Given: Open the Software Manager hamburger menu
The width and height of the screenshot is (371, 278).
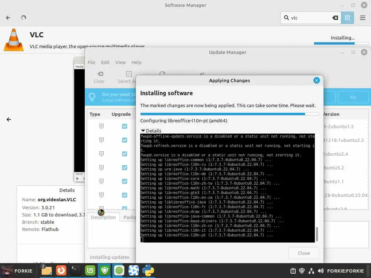Looking at the screenshot, I should point(362,18).
